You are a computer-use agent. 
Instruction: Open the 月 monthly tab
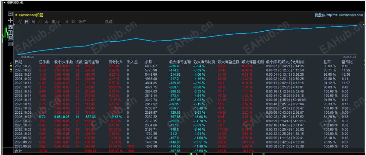click(x=40, y=22)
